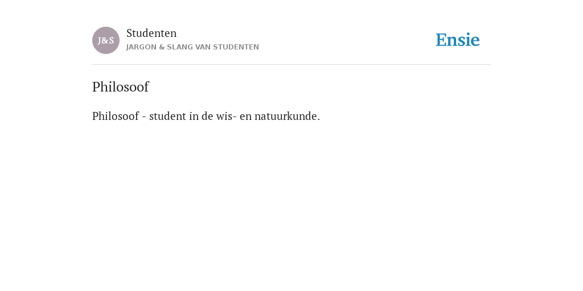Select the JARGON & SLANG VAN STUDENTEN subtitle
The width and height of the screenshot is (583, 291).
pos(192,47)
